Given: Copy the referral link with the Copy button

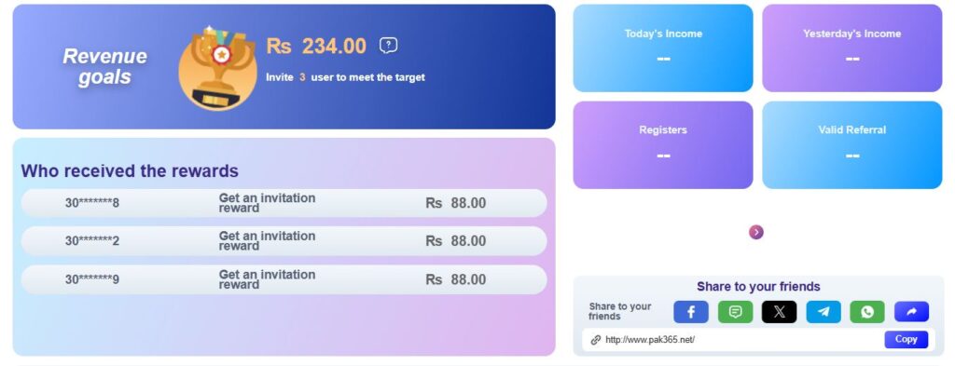Looking at the screenshot, I should [x=906, y=339].
